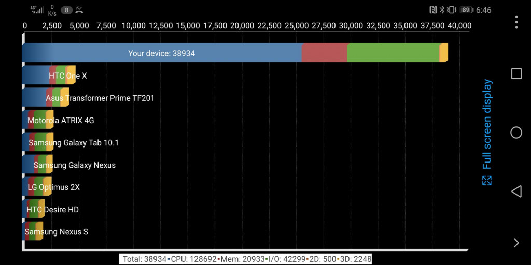This screenshot has height=265, width=531.
Task: Click the red Mem segment of your device bar
Action: (x=325, y=53)
